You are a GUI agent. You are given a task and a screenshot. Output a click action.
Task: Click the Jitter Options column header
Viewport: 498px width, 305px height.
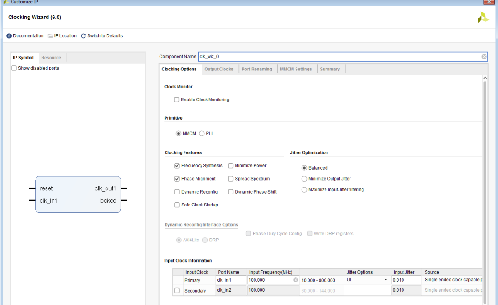[360, 272]
